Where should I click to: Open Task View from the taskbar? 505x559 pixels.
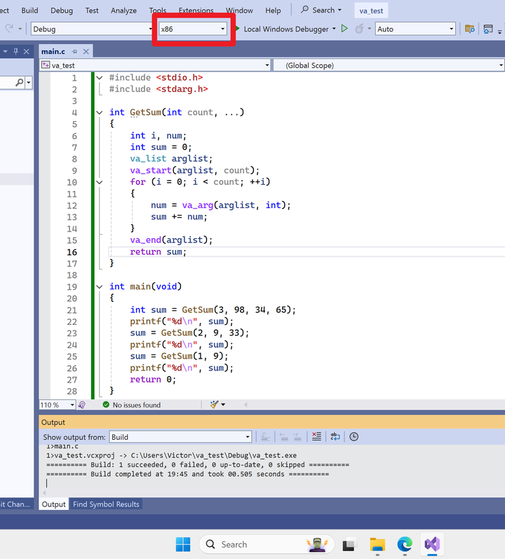click(x=350, y=544)
